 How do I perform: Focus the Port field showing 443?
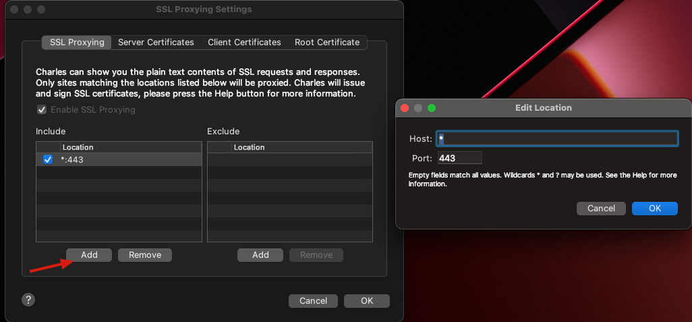click(x=460, y=158)
